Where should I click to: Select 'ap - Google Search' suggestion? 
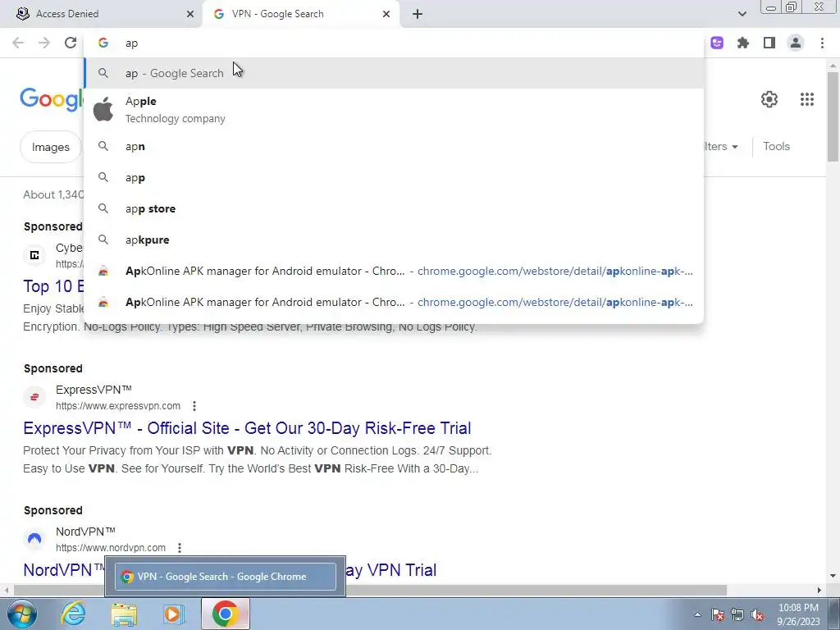(394, 73)
